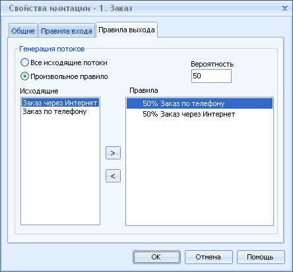Remove the selected rule with the < button
The image size is (293, 272).
click(113, 176)
